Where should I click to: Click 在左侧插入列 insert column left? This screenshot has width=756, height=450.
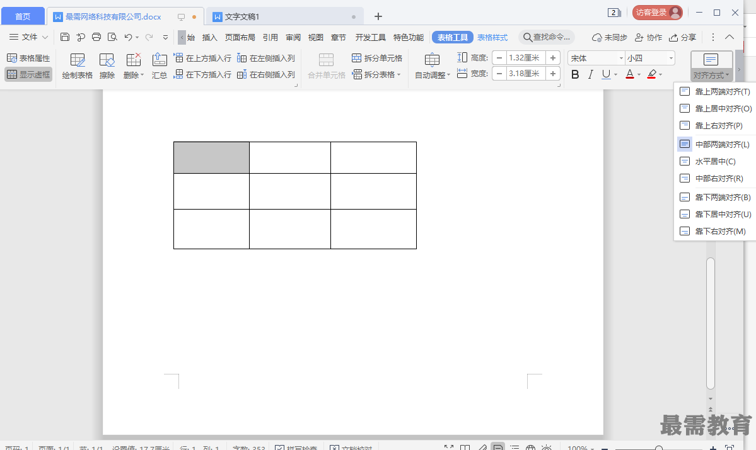point(265,59)
